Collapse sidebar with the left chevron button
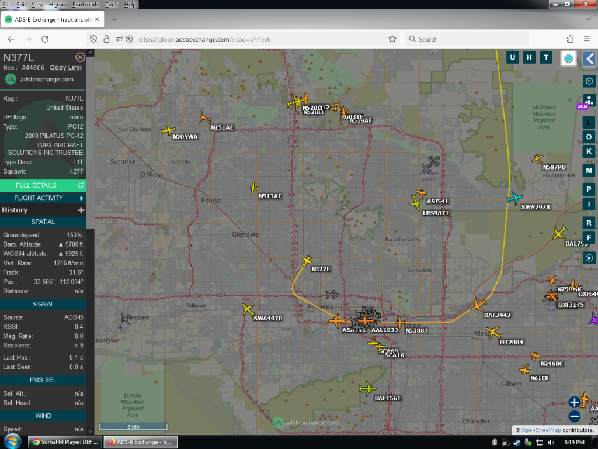The height and width of the screenshot is (449, 598). click(590, 59)
